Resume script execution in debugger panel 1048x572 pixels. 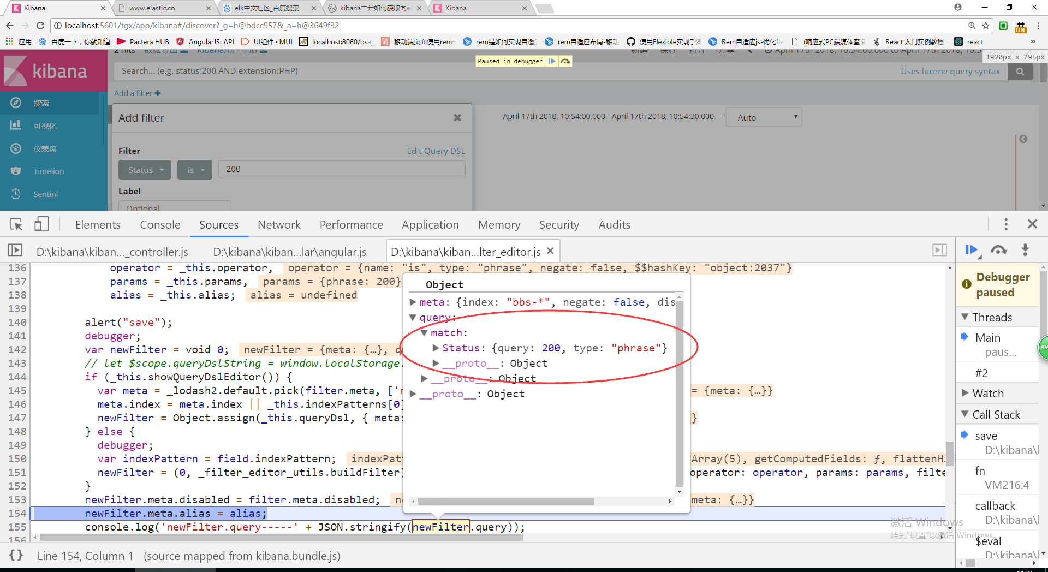pos(972,250)
